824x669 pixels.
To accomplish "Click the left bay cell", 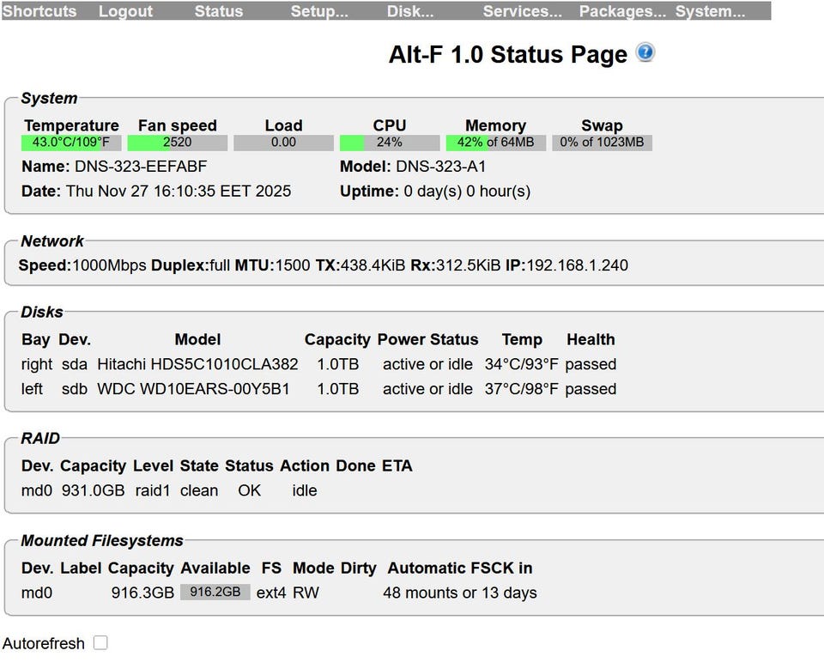I will pyautogui.click(x=32, y=389).
